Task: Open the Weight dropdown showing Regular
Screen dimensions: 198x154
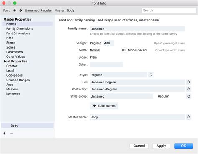Action: coord(95,43)
